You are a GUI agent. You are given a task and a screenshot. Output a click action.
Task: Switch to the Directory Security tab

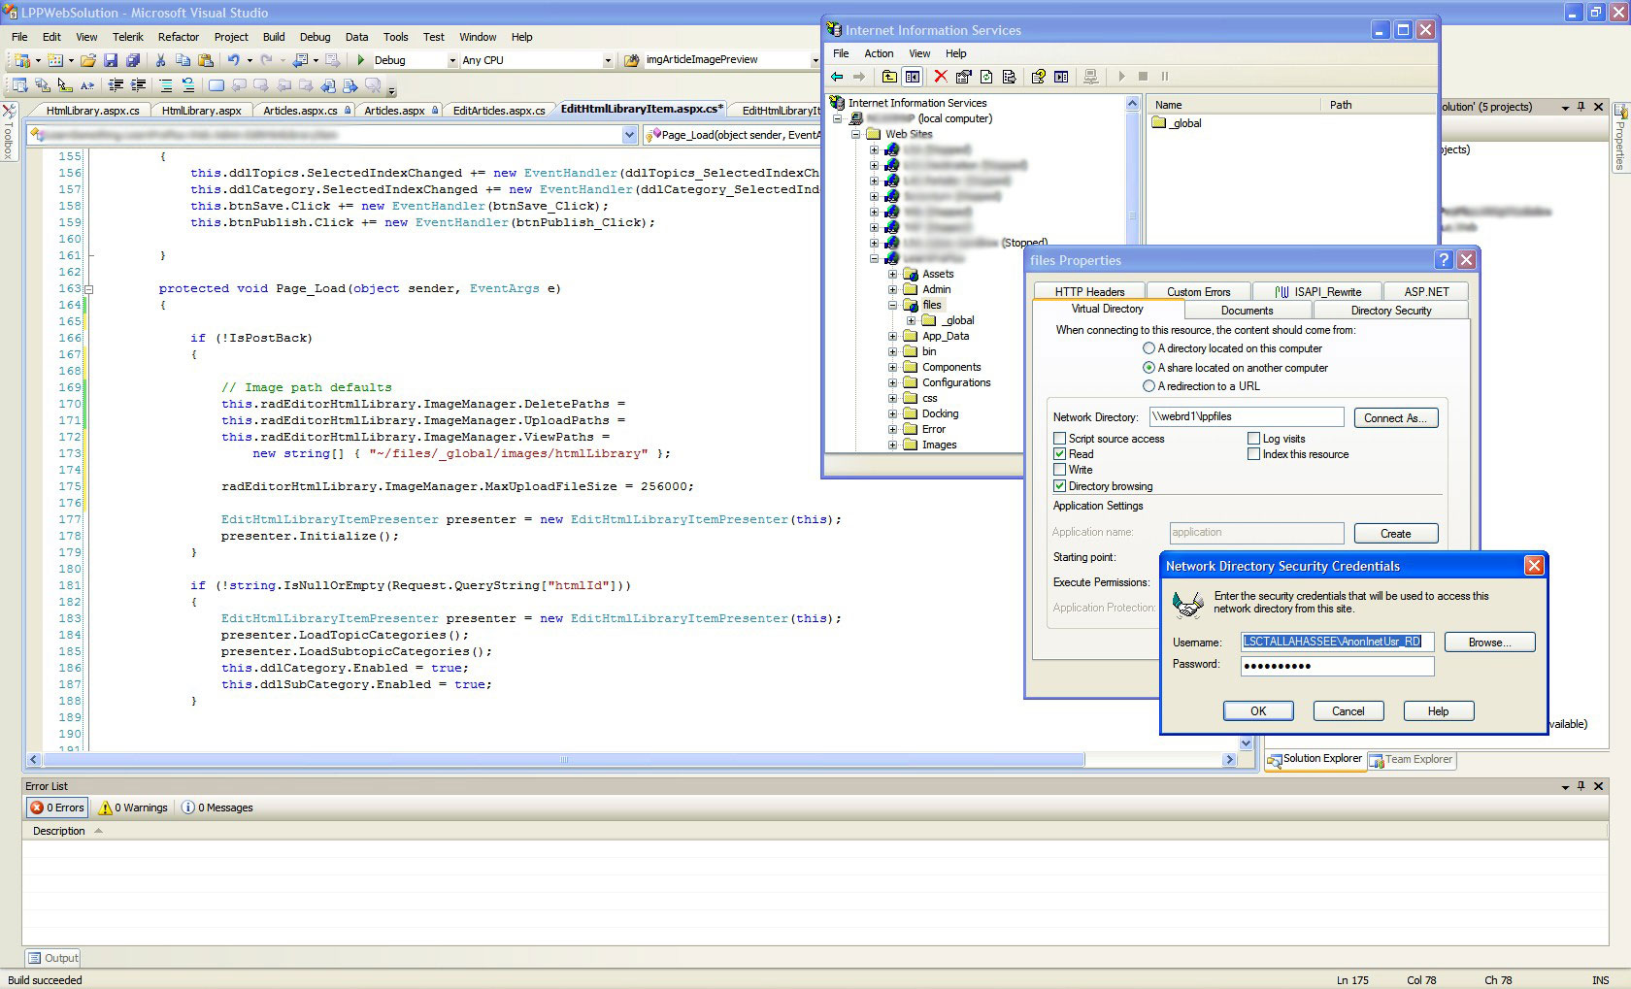1390,311
